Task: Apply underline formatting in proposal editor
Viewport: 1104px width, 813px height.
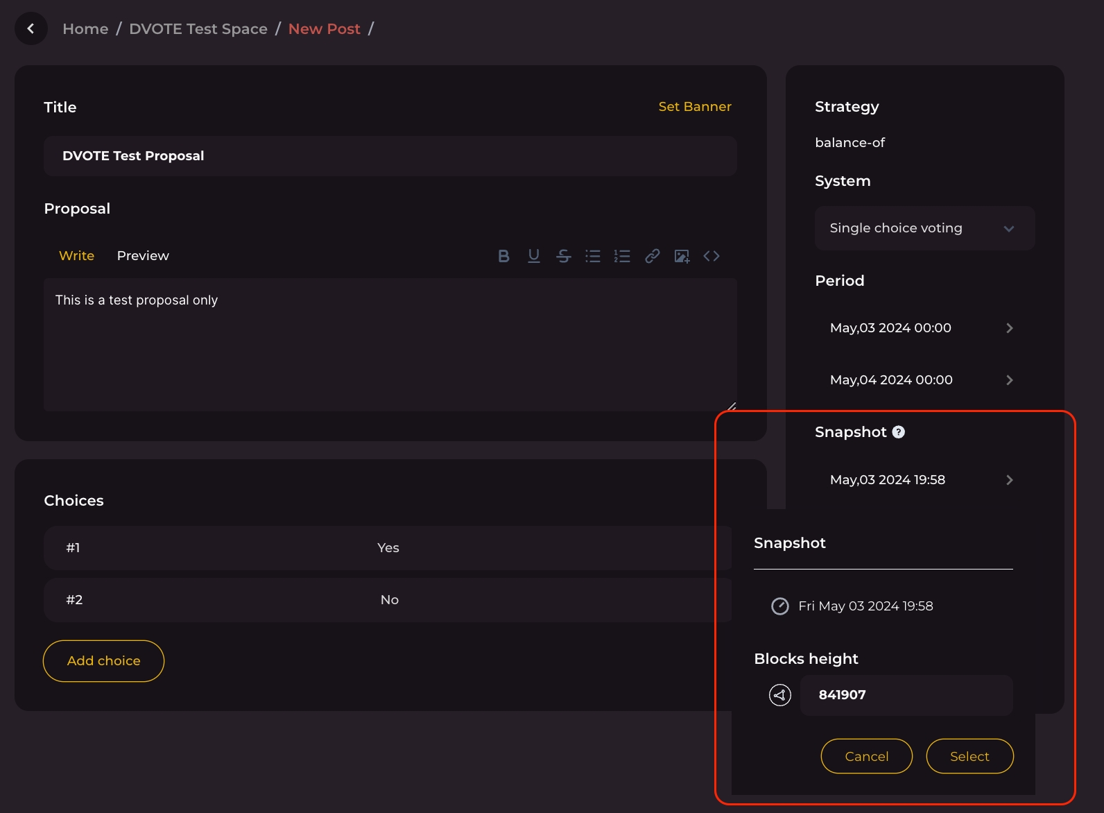Action: coord(533,256)
